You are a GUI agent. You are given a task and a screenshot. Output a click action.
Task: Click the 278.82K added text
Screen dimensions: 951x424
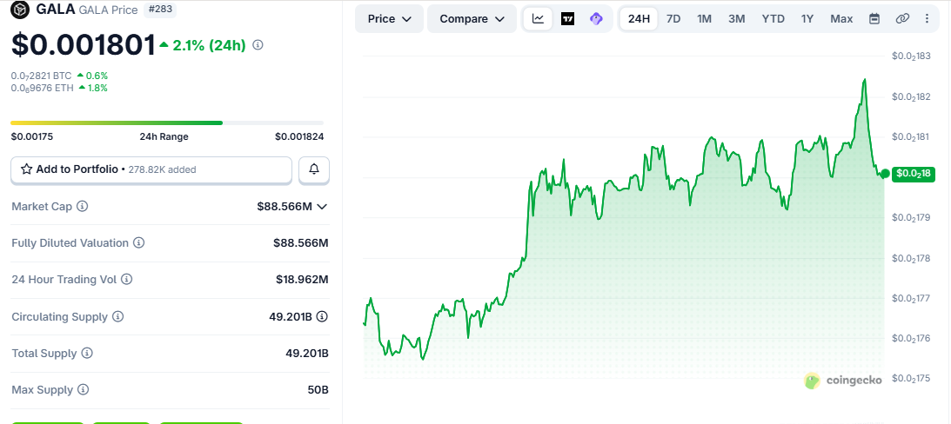[161, 169]
